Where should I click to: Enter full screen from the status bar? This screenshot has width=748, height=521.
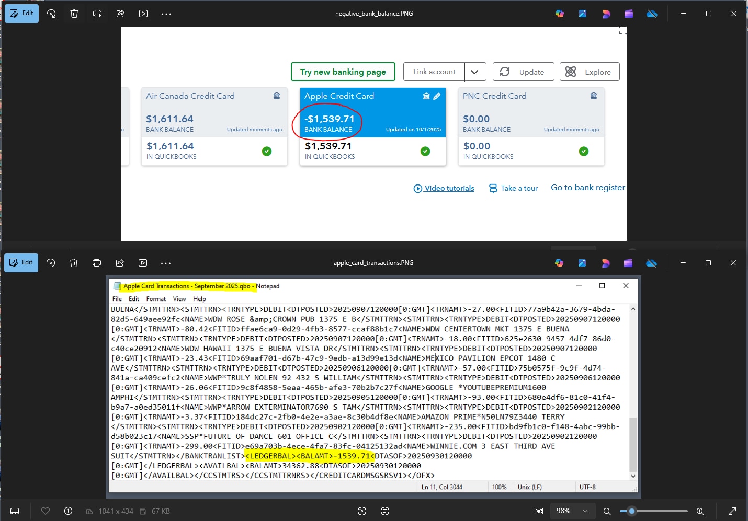tap(732, 511)
